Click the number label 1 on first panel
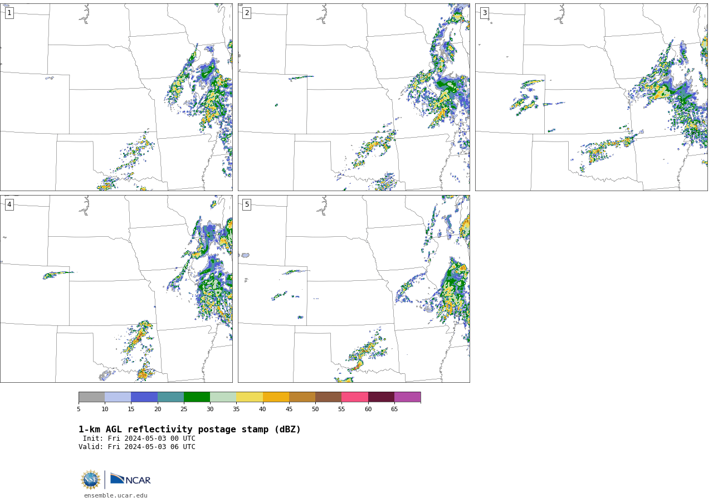This screenshot has height=502, width=713. click(9, 13)
